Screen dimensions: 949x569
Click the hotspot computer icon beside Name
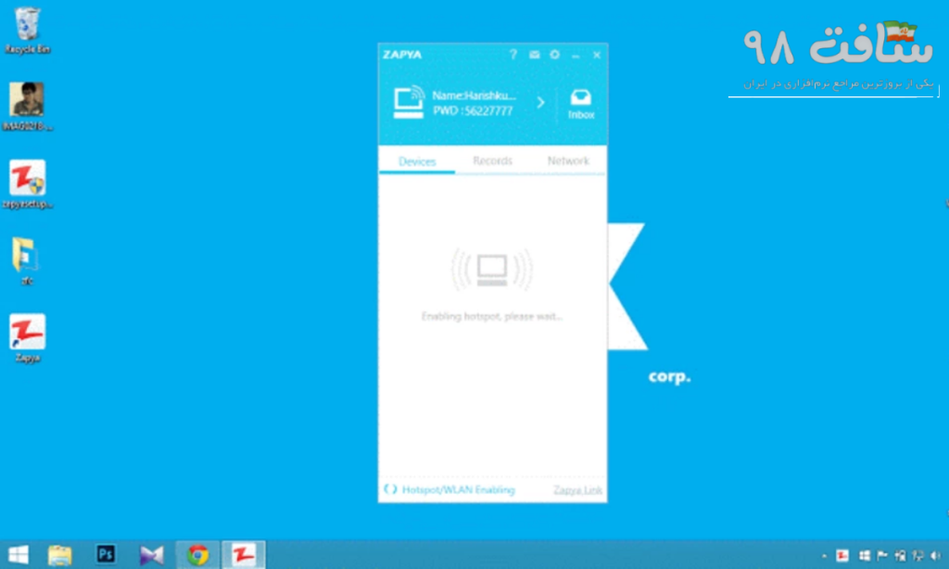407,102
